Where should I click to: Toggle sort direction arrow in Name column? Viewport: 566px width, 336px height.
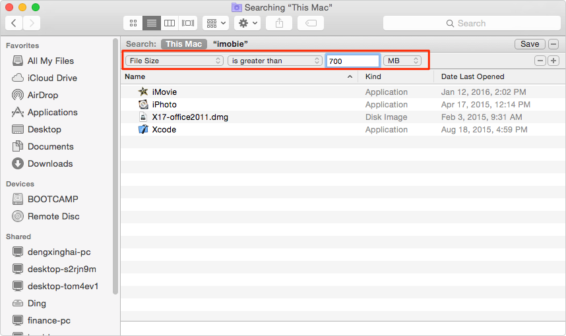(x=350, y=76)
